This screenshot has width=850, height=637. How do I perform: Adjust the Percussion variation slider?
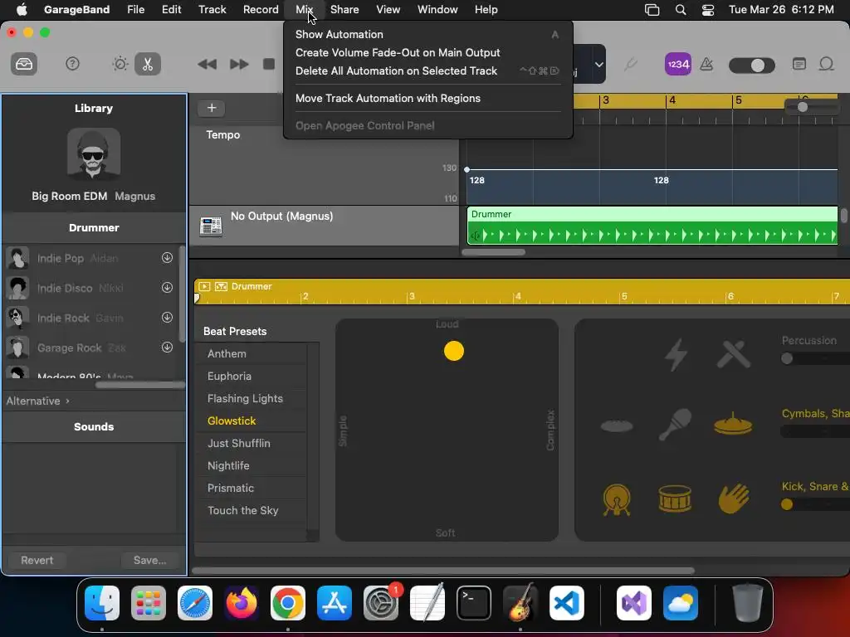[787, 358]
